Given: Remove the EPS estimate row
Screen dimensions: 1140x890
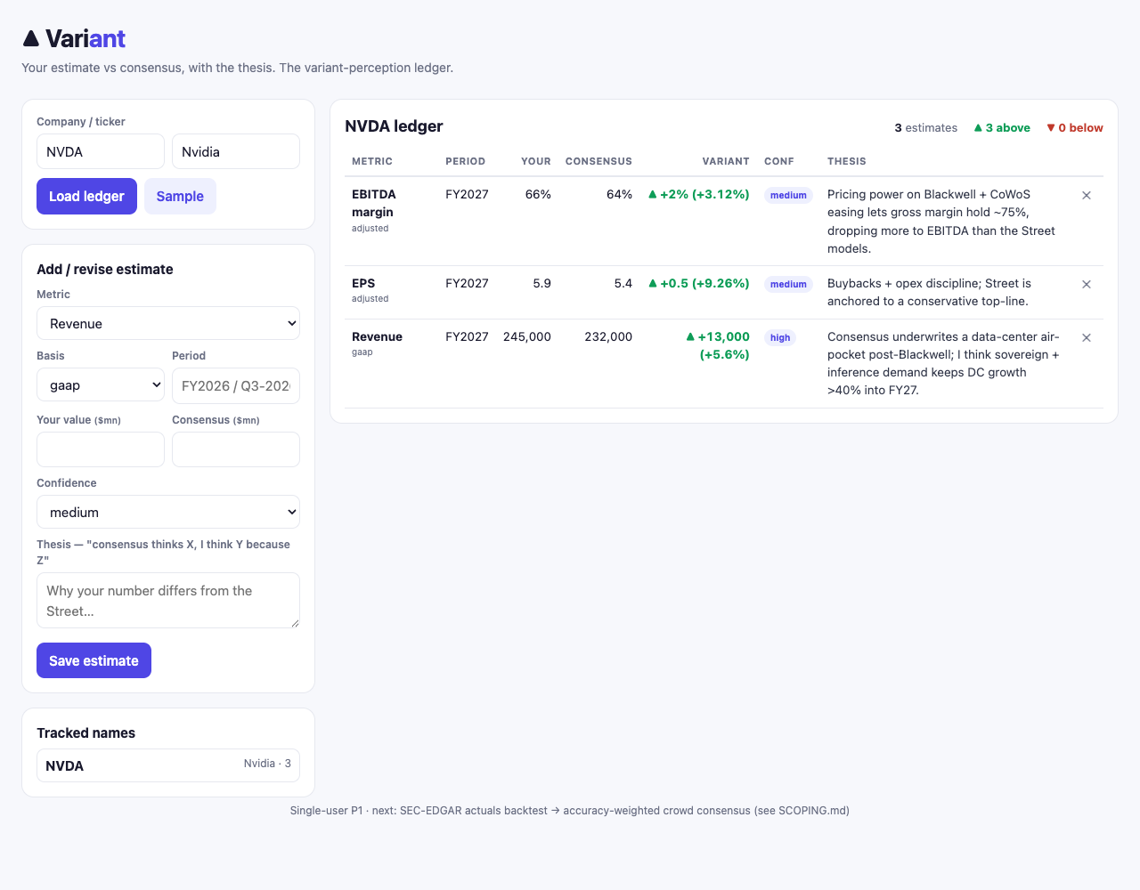Looking at the screenshot, I should (1087, 284).
